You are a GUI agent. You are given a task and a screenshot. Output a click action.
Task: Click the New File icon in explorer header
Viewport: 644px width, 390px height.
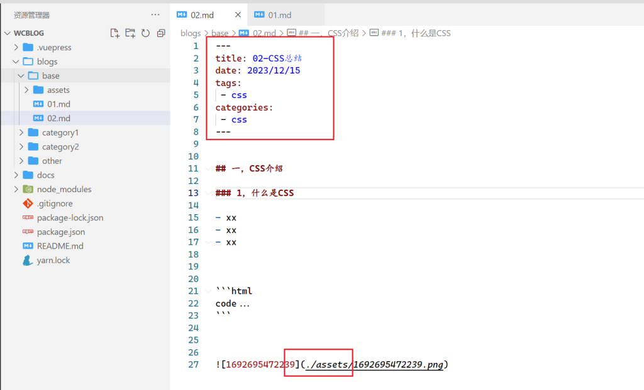point(114,33)
